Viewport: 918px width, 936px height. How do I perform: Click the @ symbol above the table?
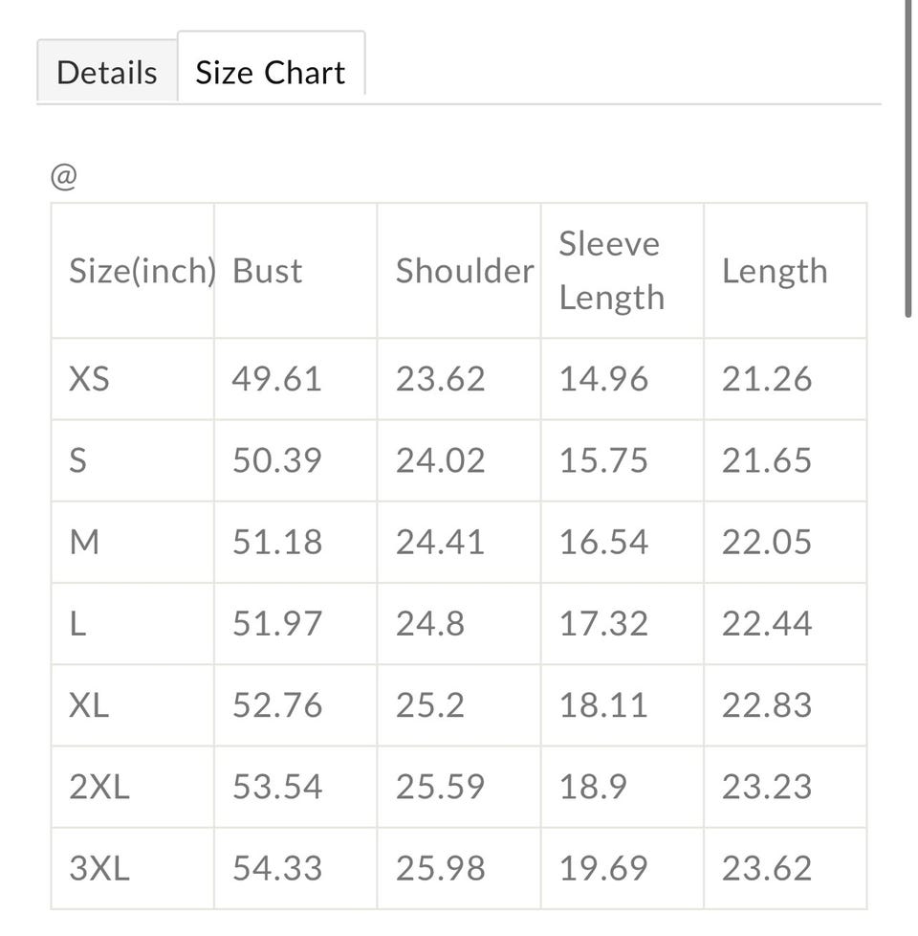(x=63, y=177)
